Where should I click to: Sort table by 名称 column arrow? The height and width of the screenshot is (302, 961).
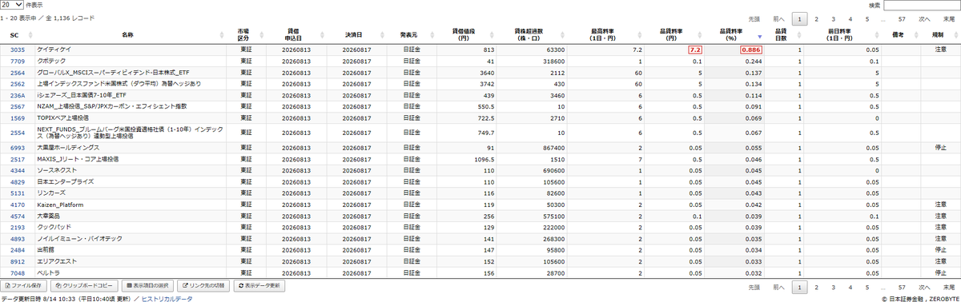pyautogui.click(x=222, y=36)
